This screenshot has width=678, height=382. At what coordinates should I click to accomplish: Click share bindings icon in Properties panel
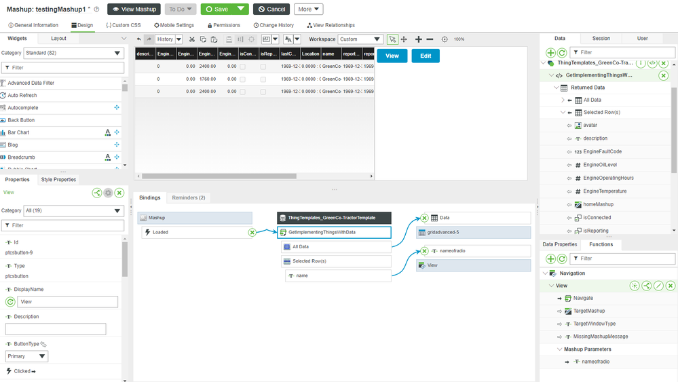click(x=97, y=193)
